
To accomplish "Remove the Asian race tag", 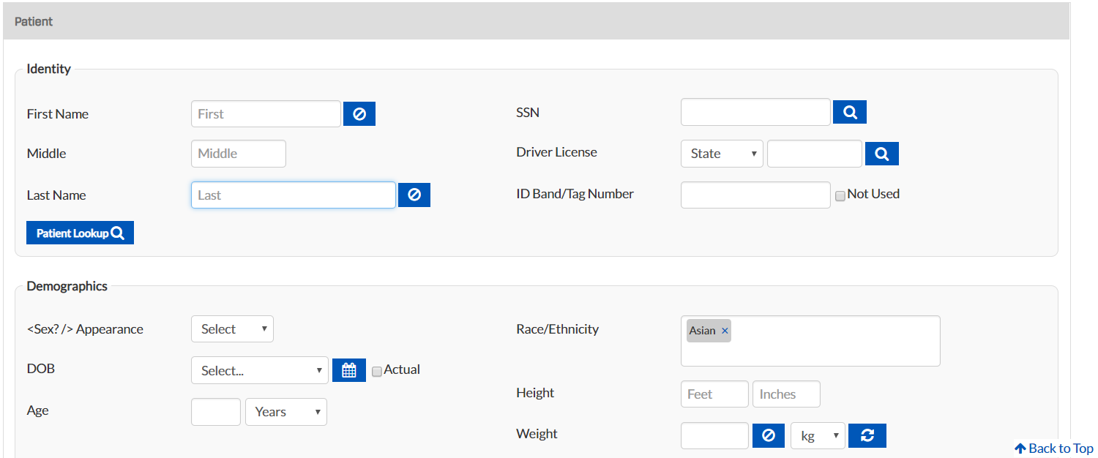I will [725, 331].
